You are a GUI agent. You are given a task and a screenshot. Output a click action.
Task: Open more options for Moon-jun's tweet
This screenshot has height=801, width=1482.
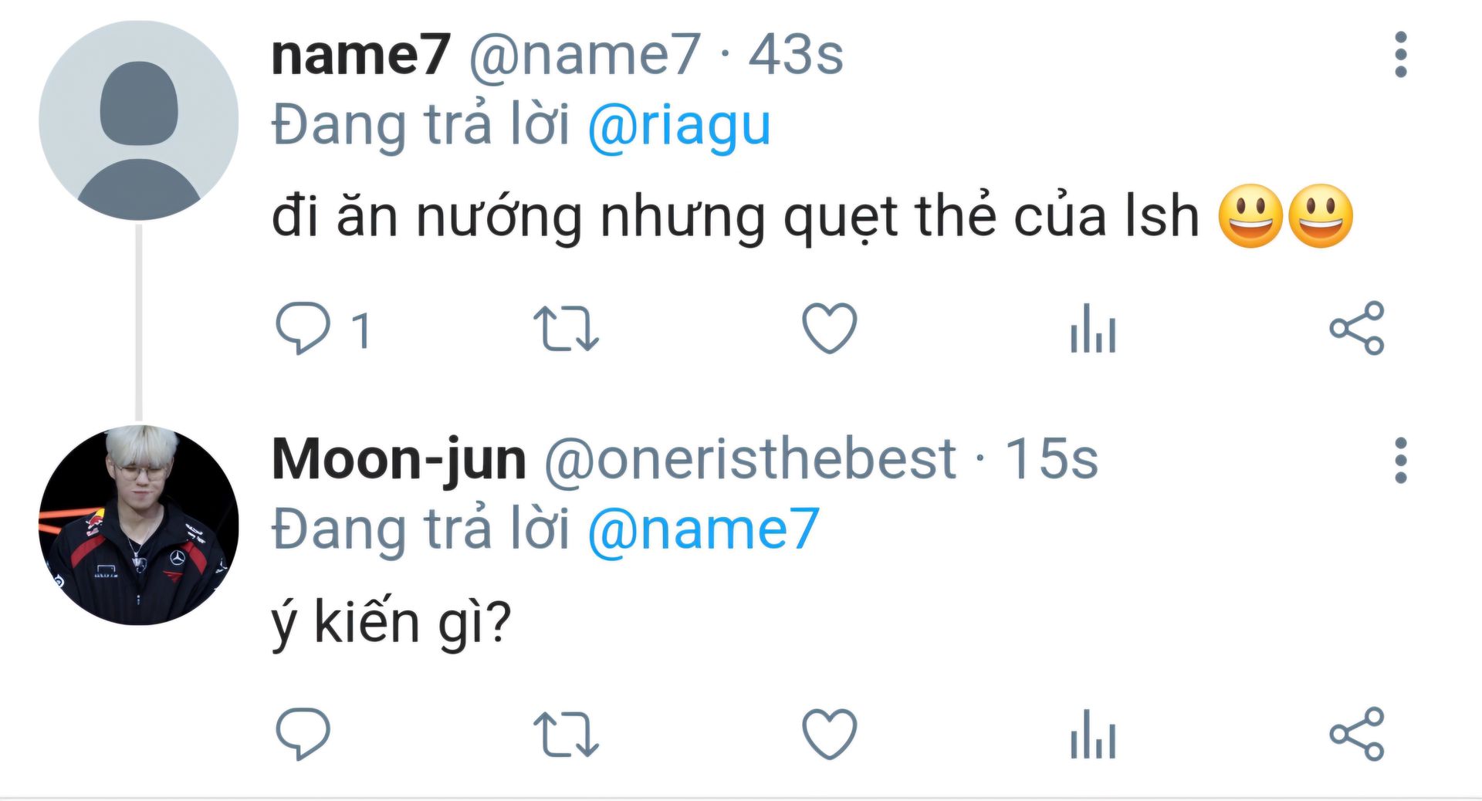pos(1401,461)
